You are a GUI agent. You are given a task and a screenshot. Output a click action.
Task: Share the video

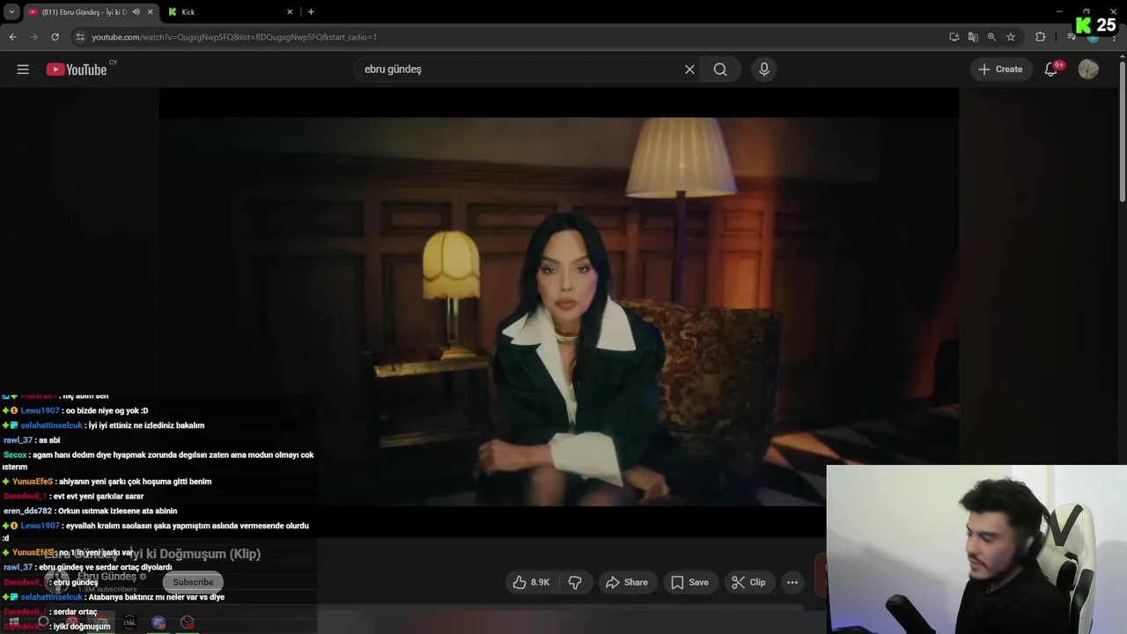pyautogui.click(x=627, y=582)
